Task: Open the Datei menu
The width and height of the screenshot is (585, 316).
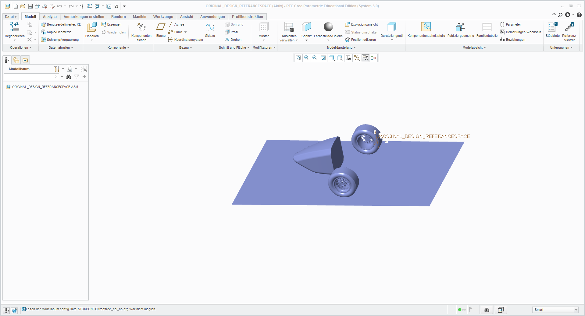Action: coord(11,17)
